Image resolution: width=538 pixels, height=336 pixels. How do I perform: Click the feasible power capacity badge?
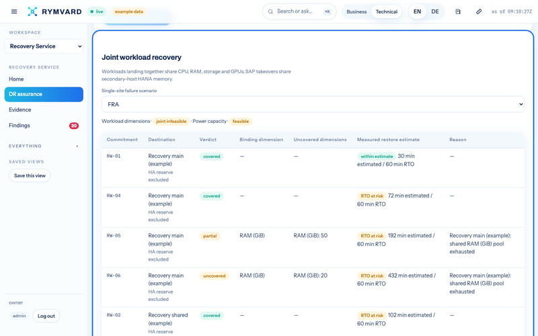pos(241,122)
